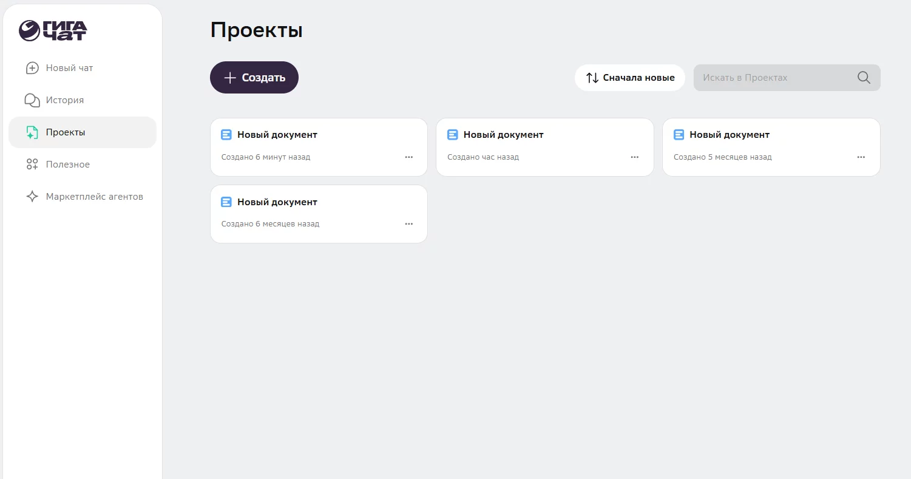
Task: Open История section in sidebar
Action: point(65,100)
